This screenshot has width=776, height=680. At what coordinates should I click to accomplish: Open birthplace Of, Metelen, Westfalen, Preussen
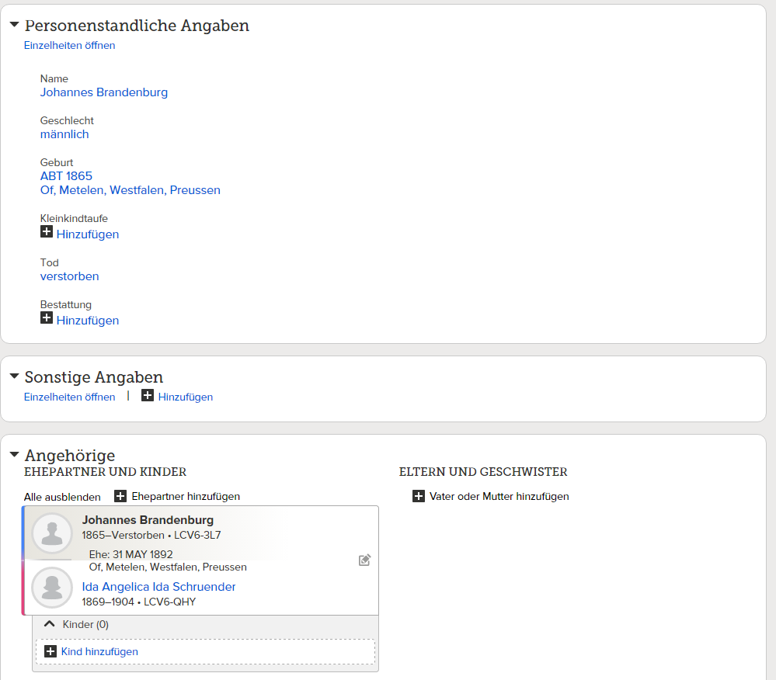tap(130, 190)
